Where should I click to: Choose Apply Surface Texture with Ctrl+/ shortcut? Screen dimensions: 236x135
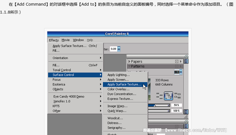(x=75, y=46)
